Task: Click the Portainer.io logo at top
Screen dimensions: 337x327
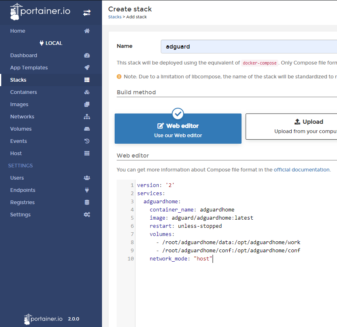Action: click(x=40, y=11)
